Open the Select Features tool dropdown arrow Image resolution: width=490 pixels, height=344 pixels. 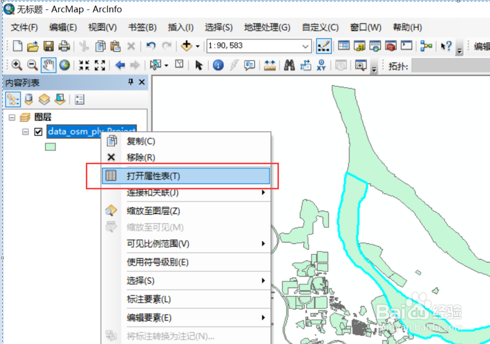coord(166,66)
